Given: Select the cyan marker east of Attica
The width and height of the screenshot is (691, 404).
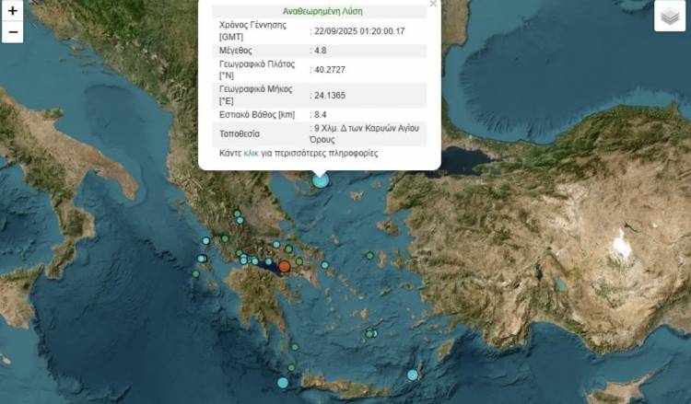Looking at the screenshot, I should (325, 266).
